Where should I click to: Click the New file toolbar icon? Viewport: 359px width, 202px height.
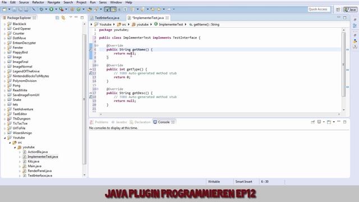click(x=4, y=10)
